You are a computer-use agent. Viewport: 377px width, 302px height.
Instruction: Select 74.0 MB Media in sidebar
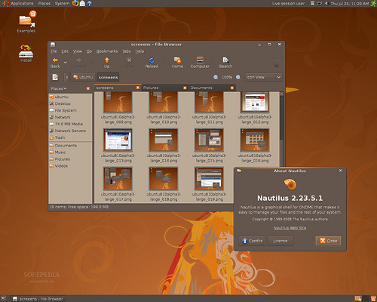(x=70, y=124)
